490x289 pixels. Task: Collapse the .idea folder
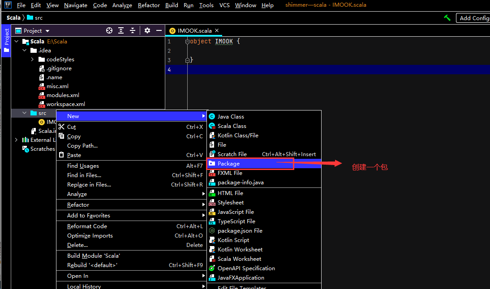(24, 50)
